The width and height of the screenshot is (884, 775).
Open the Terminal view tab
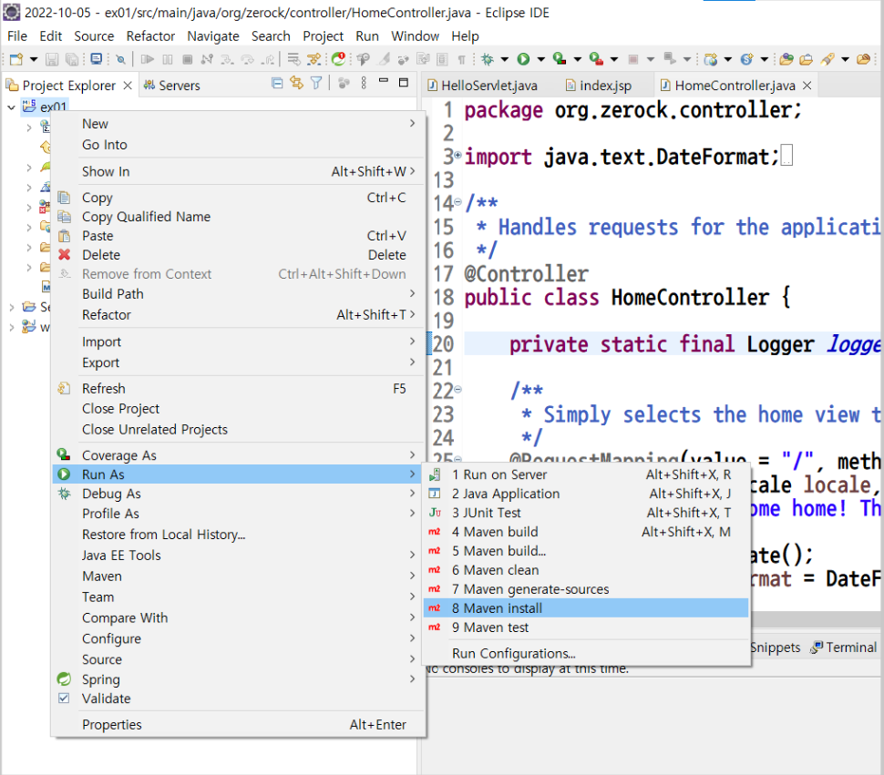tap(844, 648)
